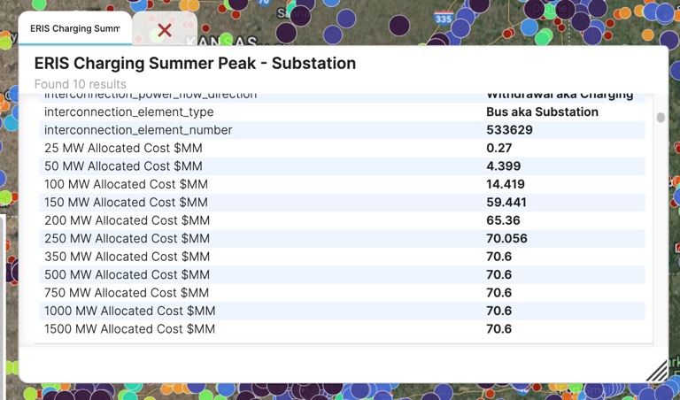This screenshot has width=680, height=400.
Task: Click the interconnection_element_number field label
Action: 138,130
